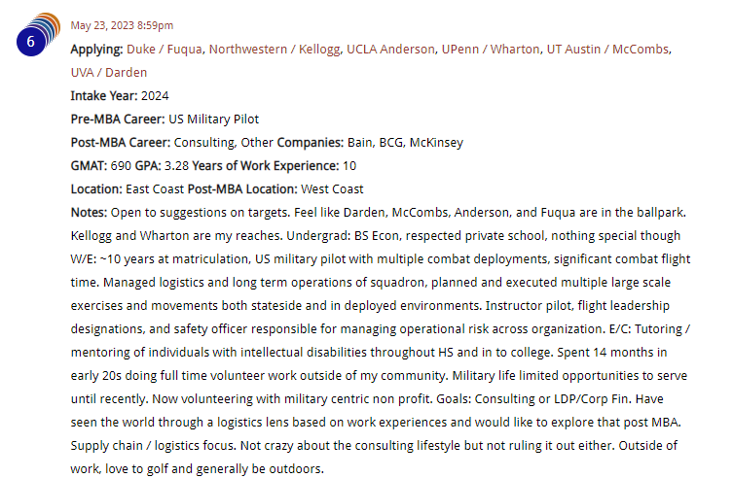Select the UT Austin / McCombs link
The image size is (733, 478).
[608, 50]
